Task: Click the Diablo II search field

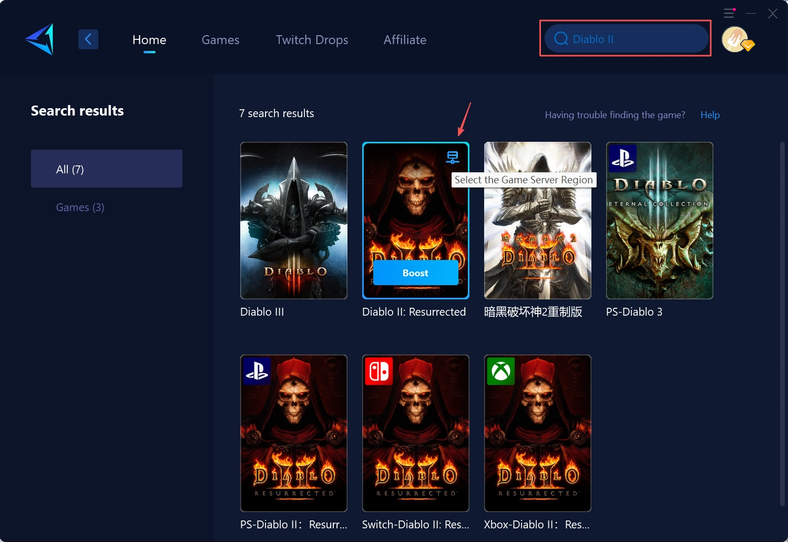Action: click(626, 39)
